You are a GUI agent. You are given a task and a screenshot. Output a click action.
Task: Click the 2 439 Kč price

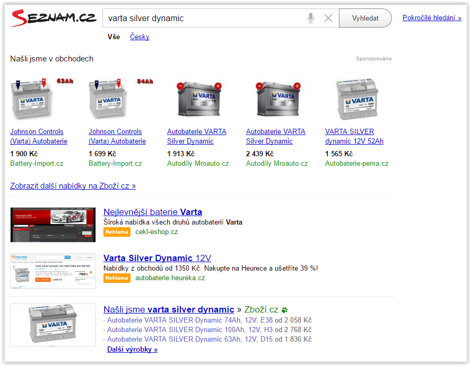(x=260, y=154)
